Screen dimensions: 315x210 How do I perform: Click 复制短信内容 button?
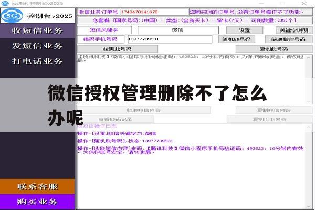274,110
